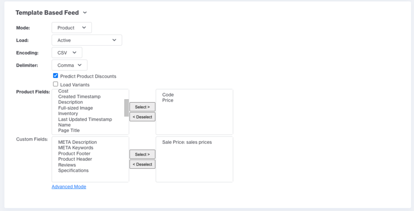
Task: Open the Load dropdown set to Active
Action: coord(87,40)
